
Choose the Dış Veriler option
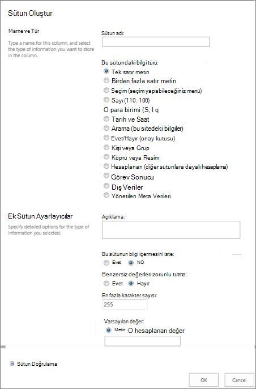point(106,186)
